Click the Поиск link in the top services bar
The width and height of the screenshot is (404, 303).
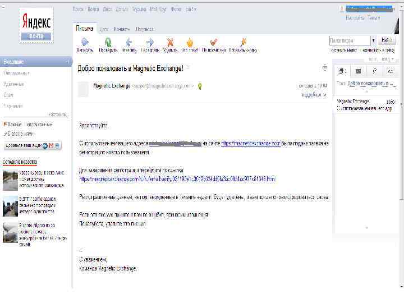78,10
